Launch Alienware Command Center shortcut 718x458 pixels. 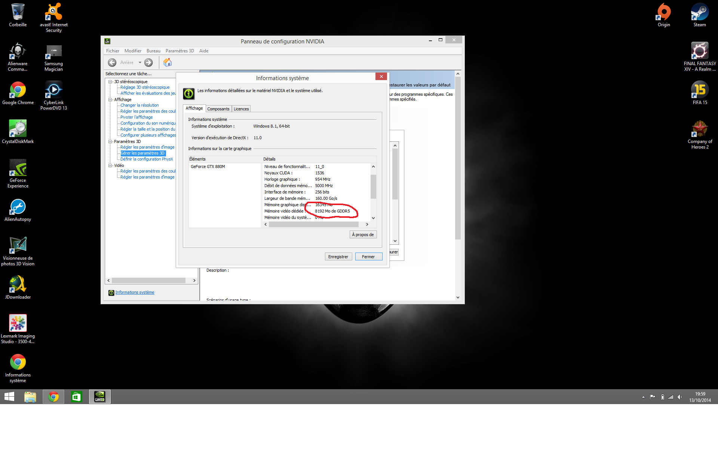[18, 57]
